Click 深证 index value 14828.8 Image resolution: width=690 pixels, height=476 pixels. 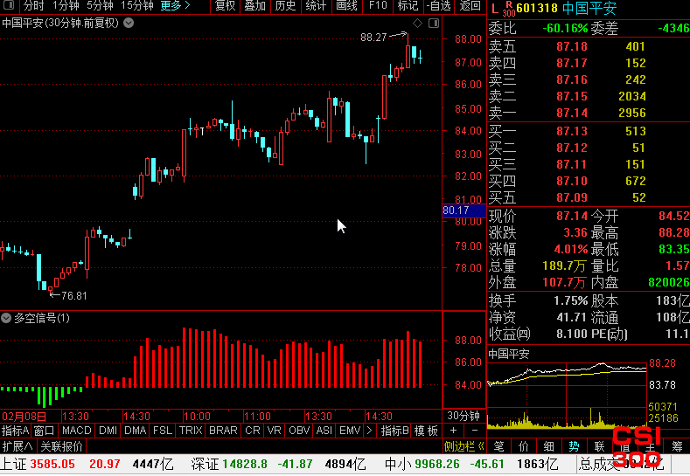(x=245, y=464)
